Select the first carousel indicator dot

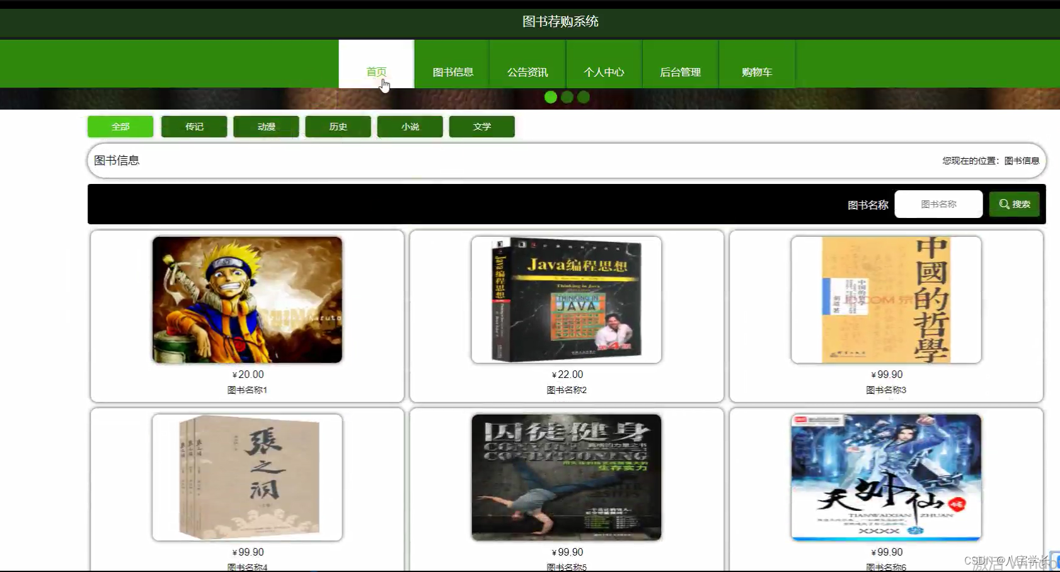coord(550,97)
